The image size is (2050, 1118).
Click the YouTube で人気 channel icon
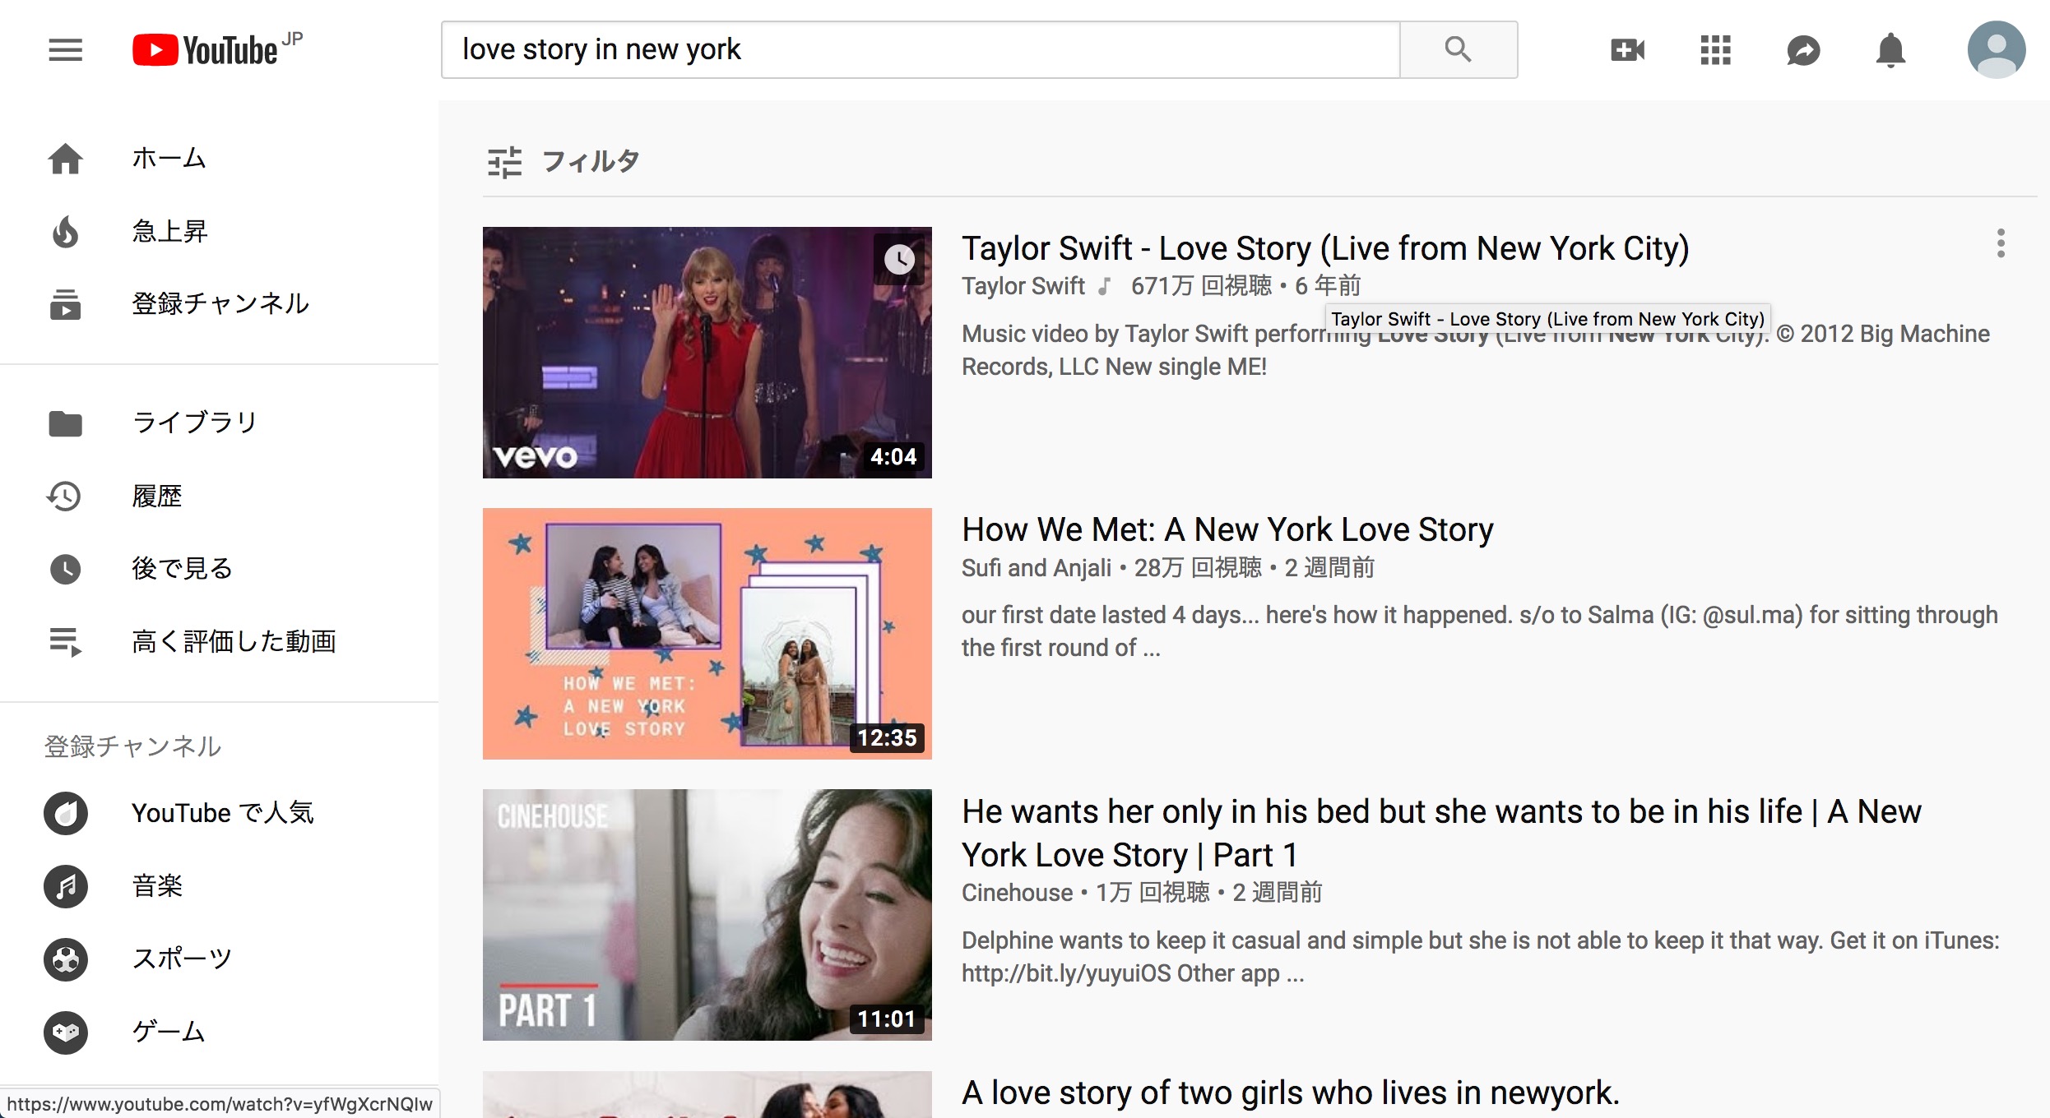click(x=66, y=814)
